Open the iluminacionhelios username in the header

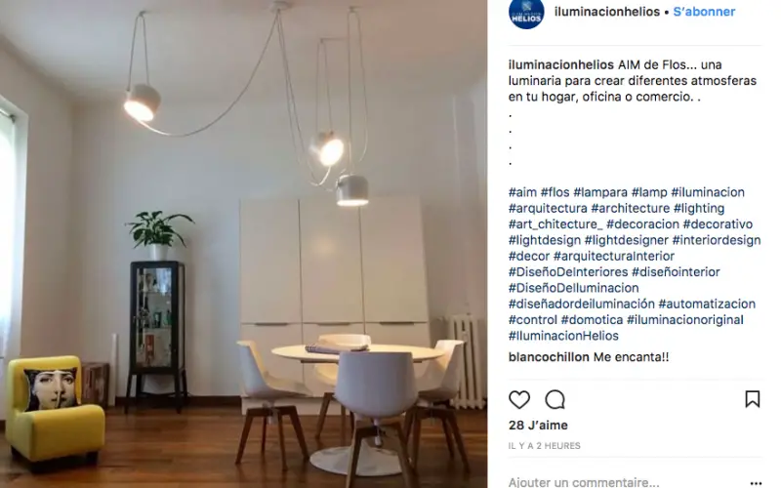click(x=606, y=12)
